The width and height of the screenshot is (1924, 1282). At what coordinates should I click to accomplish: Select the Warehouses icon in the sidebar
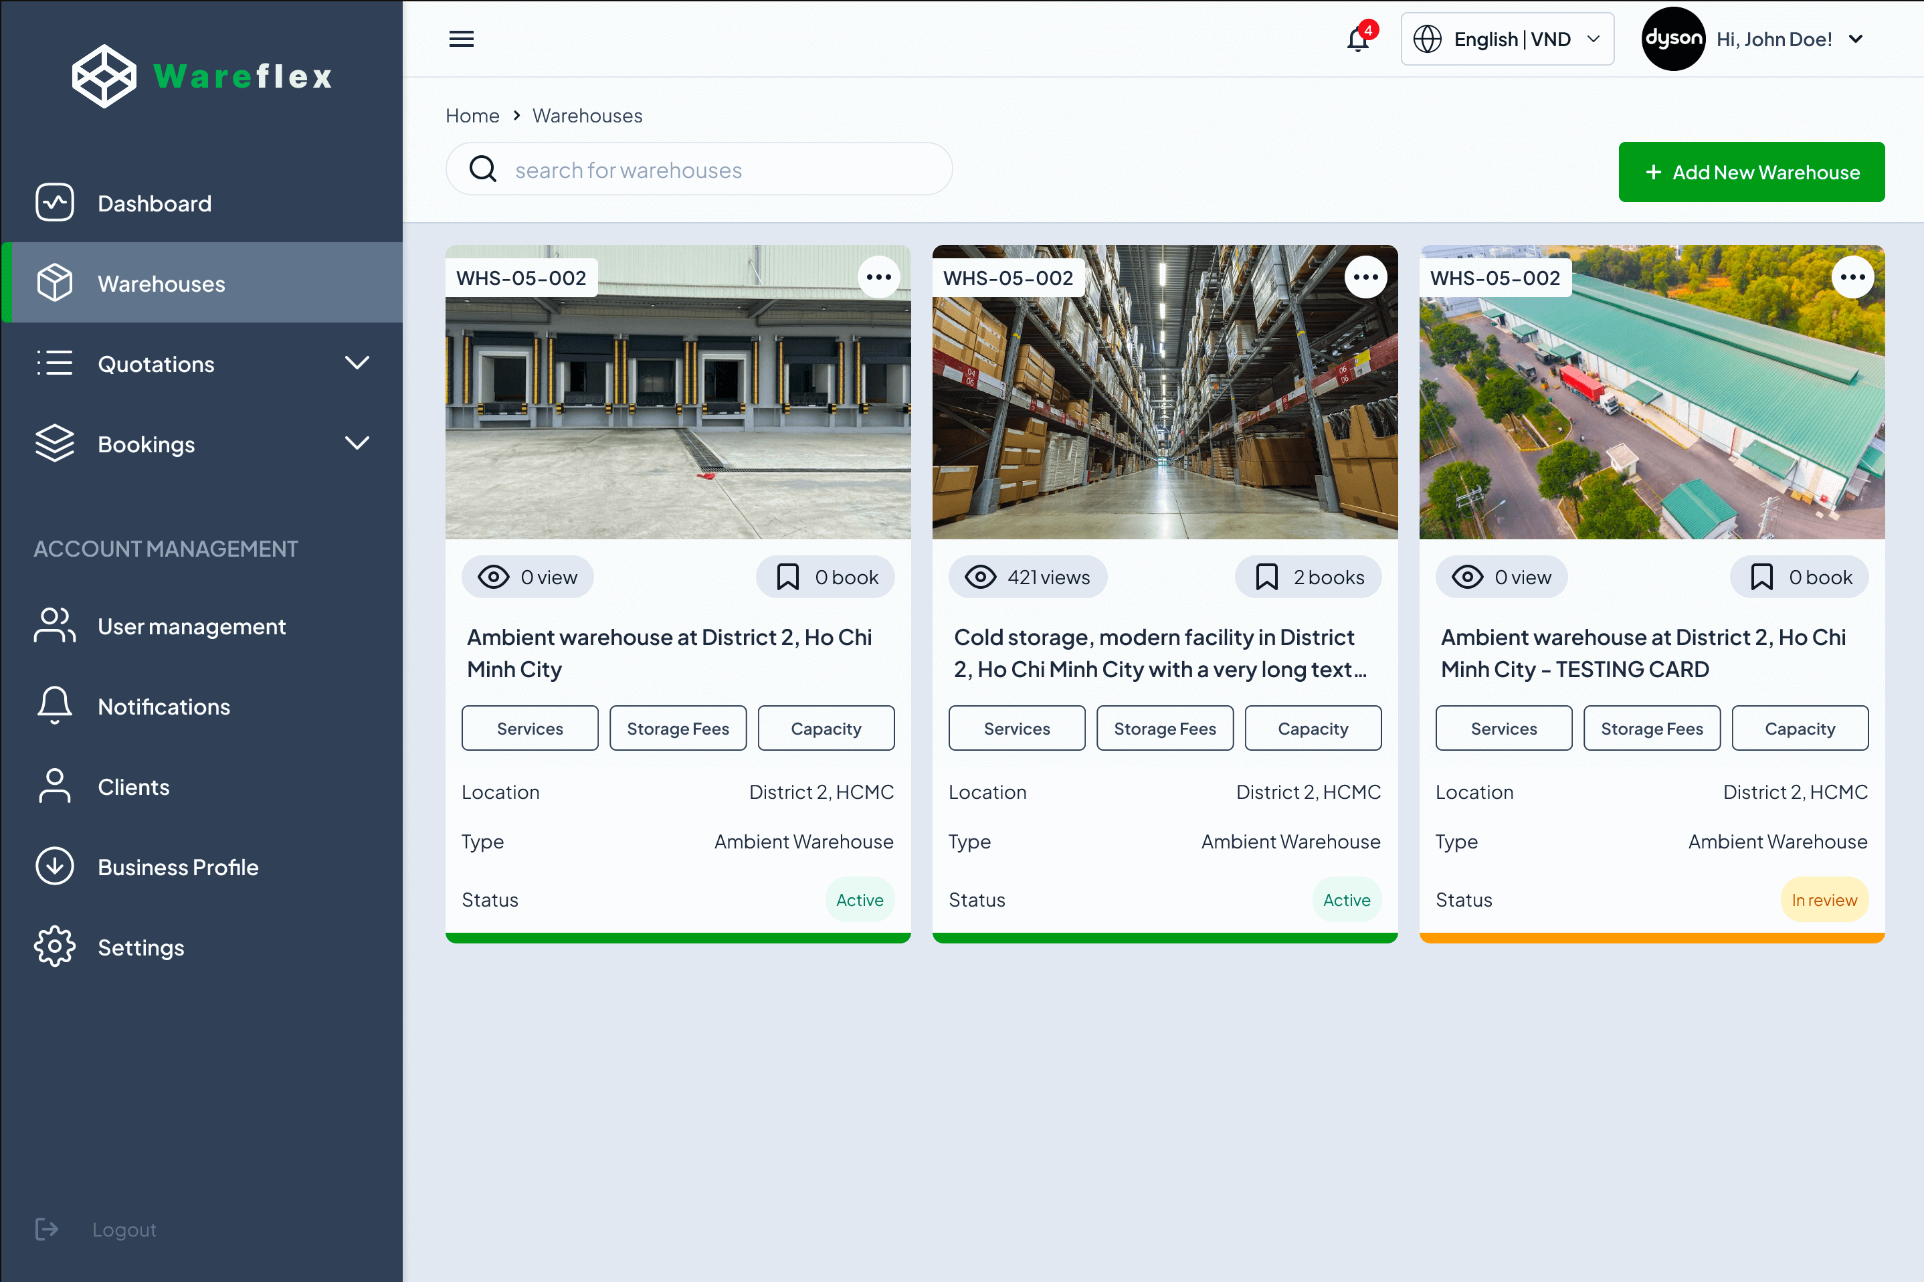click(54, 282)
